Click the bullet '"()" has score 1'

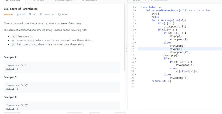[x=22, y=36]
